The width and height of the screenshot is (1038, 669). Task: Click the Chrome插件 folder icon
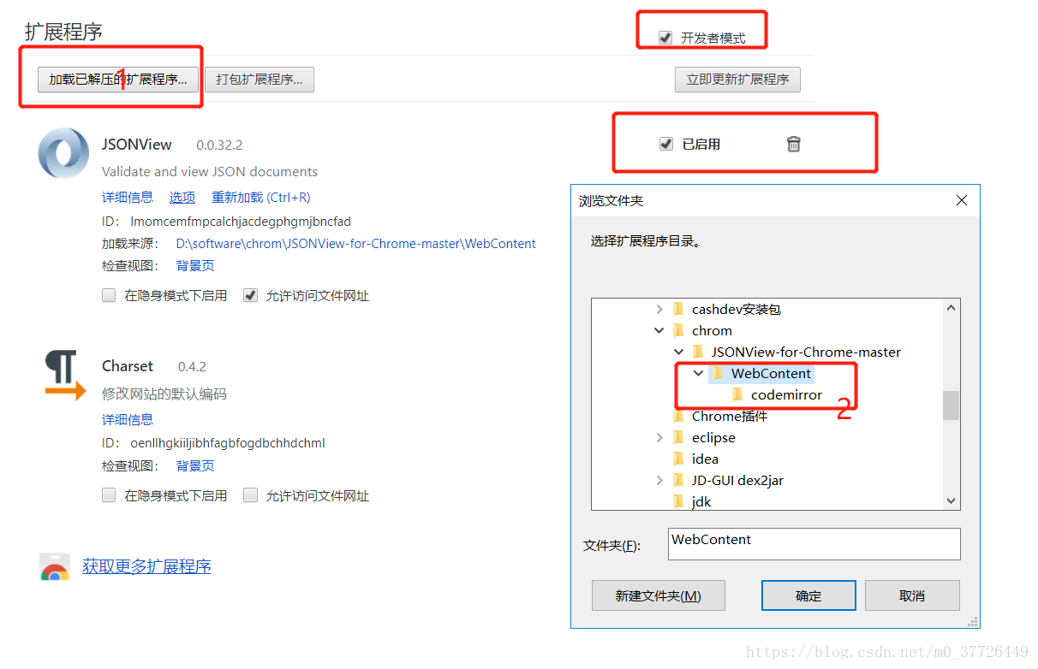tap(678, 416)
